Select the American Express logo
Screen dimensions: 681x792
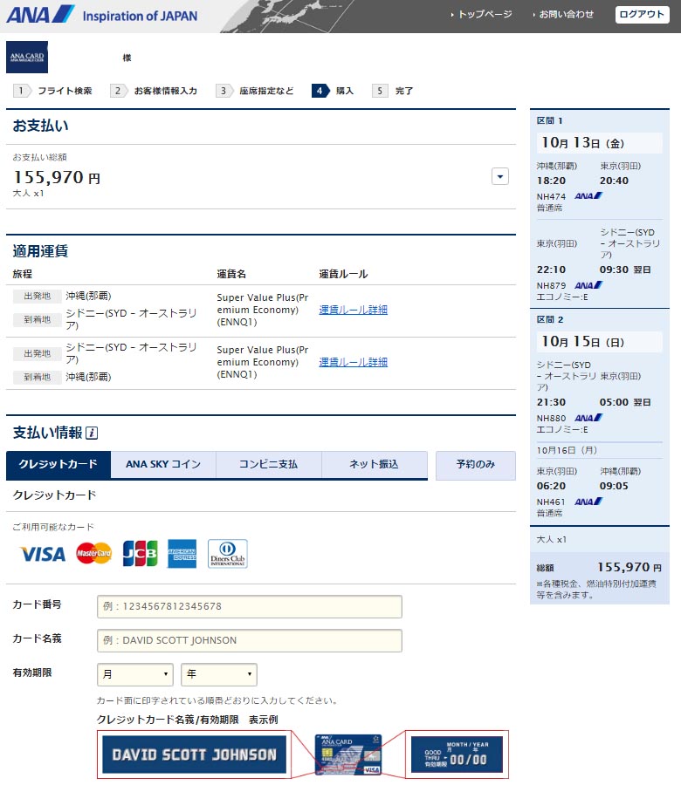182,554
